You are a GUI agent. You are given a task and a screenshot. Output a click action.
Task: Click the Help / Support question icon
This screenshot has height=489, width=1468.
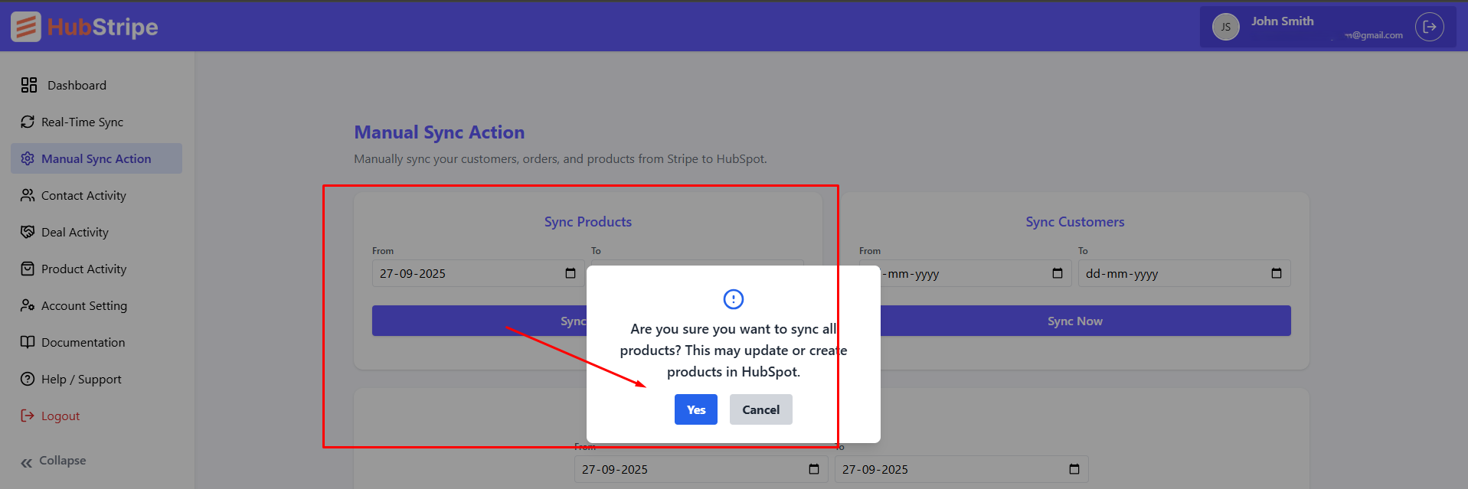coord(28,379)
